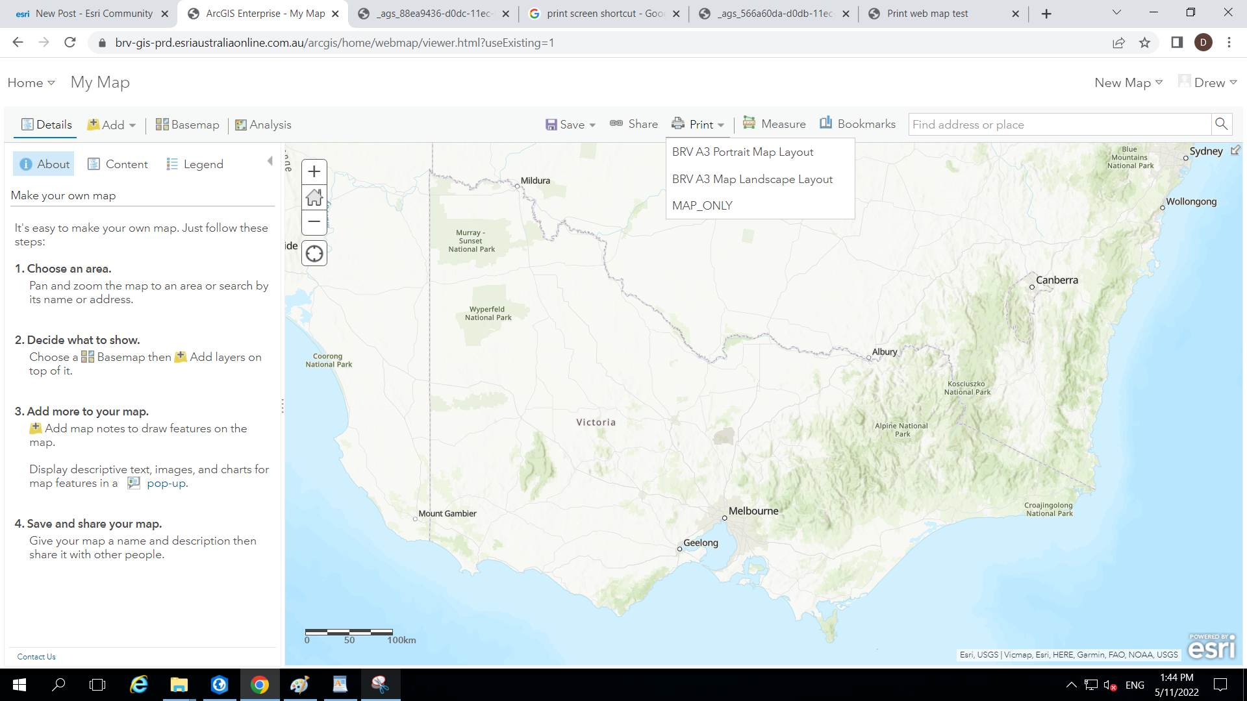Click the find my location icon
This screenshot has width=1247, height=701.
pyautogui.click(x=314, y=254)
